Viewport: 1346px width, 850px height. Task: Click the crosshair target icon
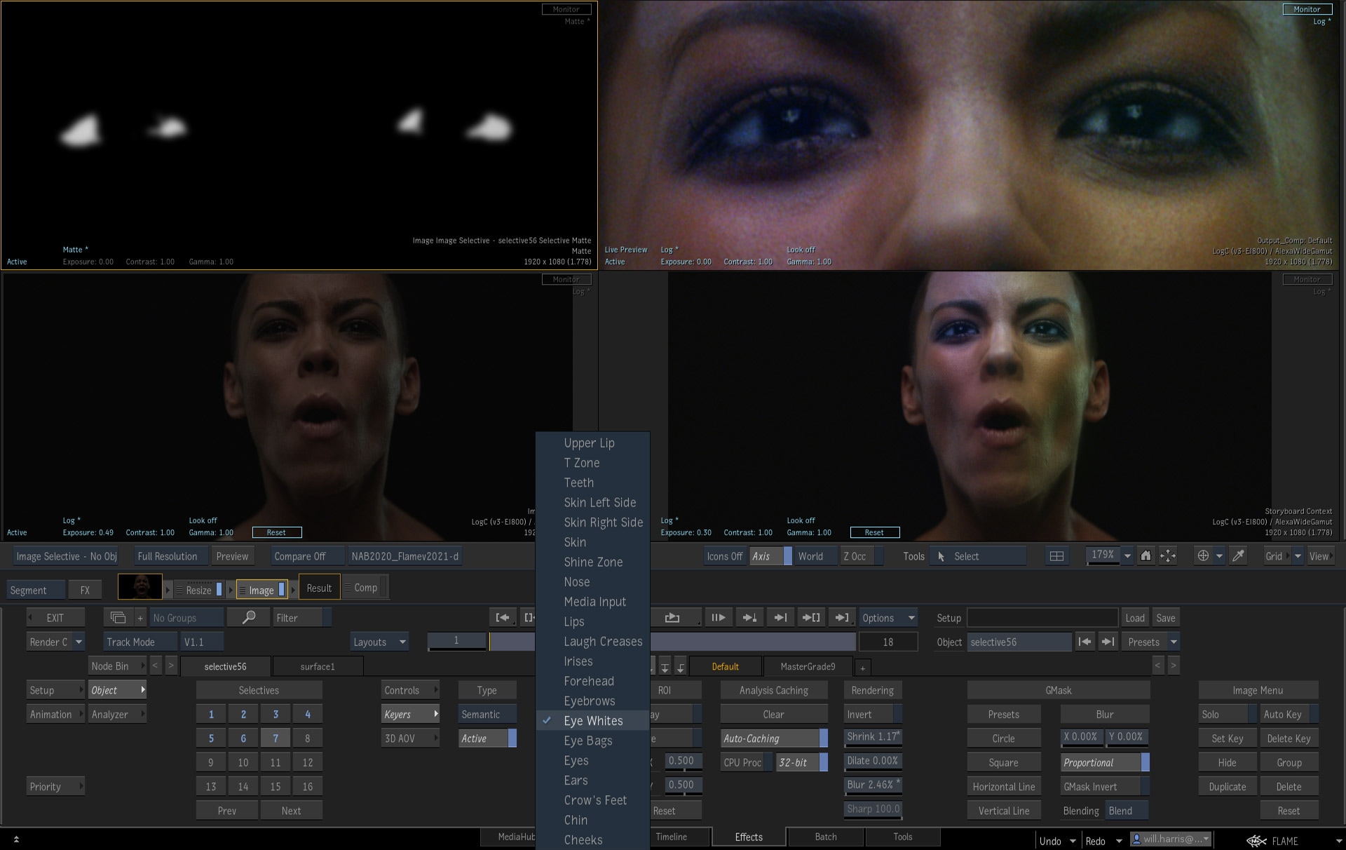coord(1203,556)
